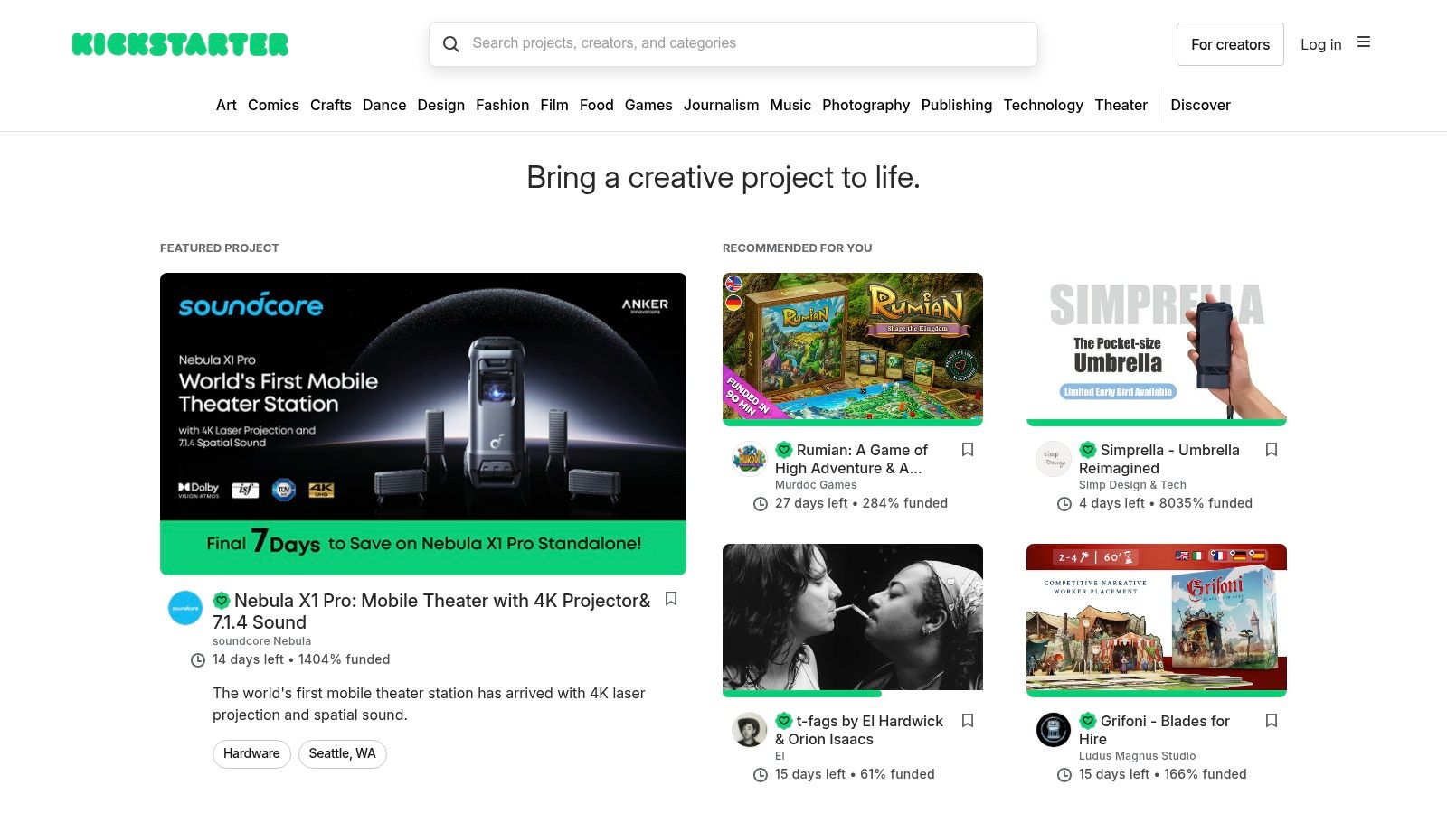Click the search magnifier icon
Screen dimensions: 1447x813
451,43
